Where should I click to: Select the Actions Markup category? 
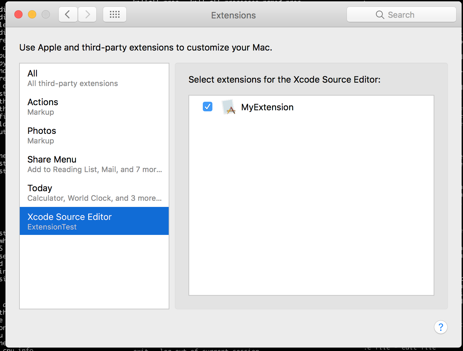[x=94, y=107]
